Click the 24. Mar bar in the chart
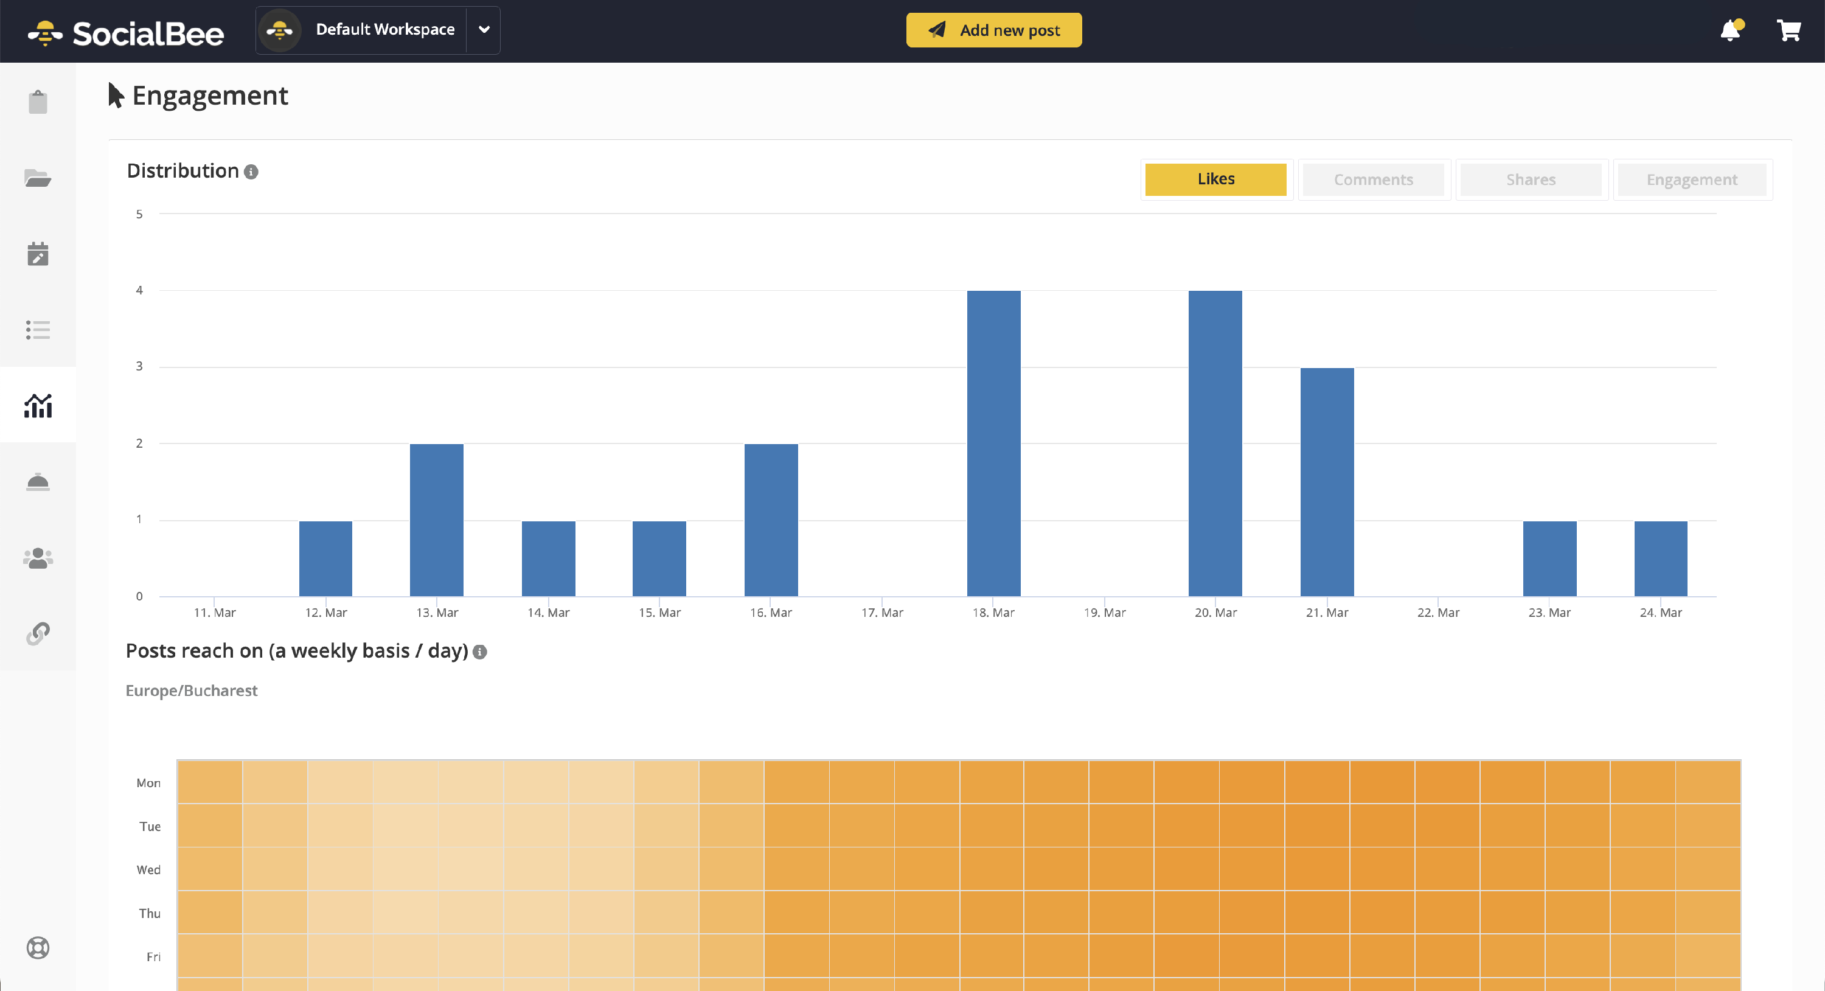This screenshot has height=991, width=1825. 1661,558
